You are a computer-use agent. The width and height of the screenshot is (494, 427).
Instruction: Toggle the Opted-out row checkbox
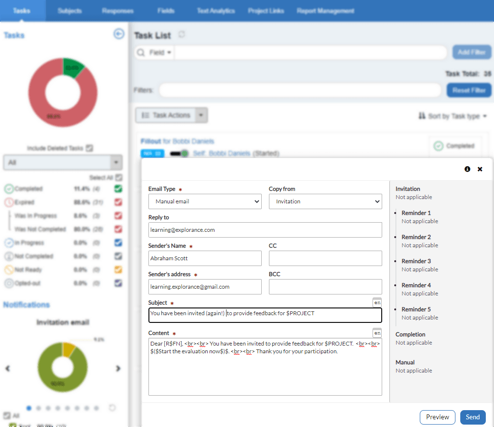[x=118, y=283]
